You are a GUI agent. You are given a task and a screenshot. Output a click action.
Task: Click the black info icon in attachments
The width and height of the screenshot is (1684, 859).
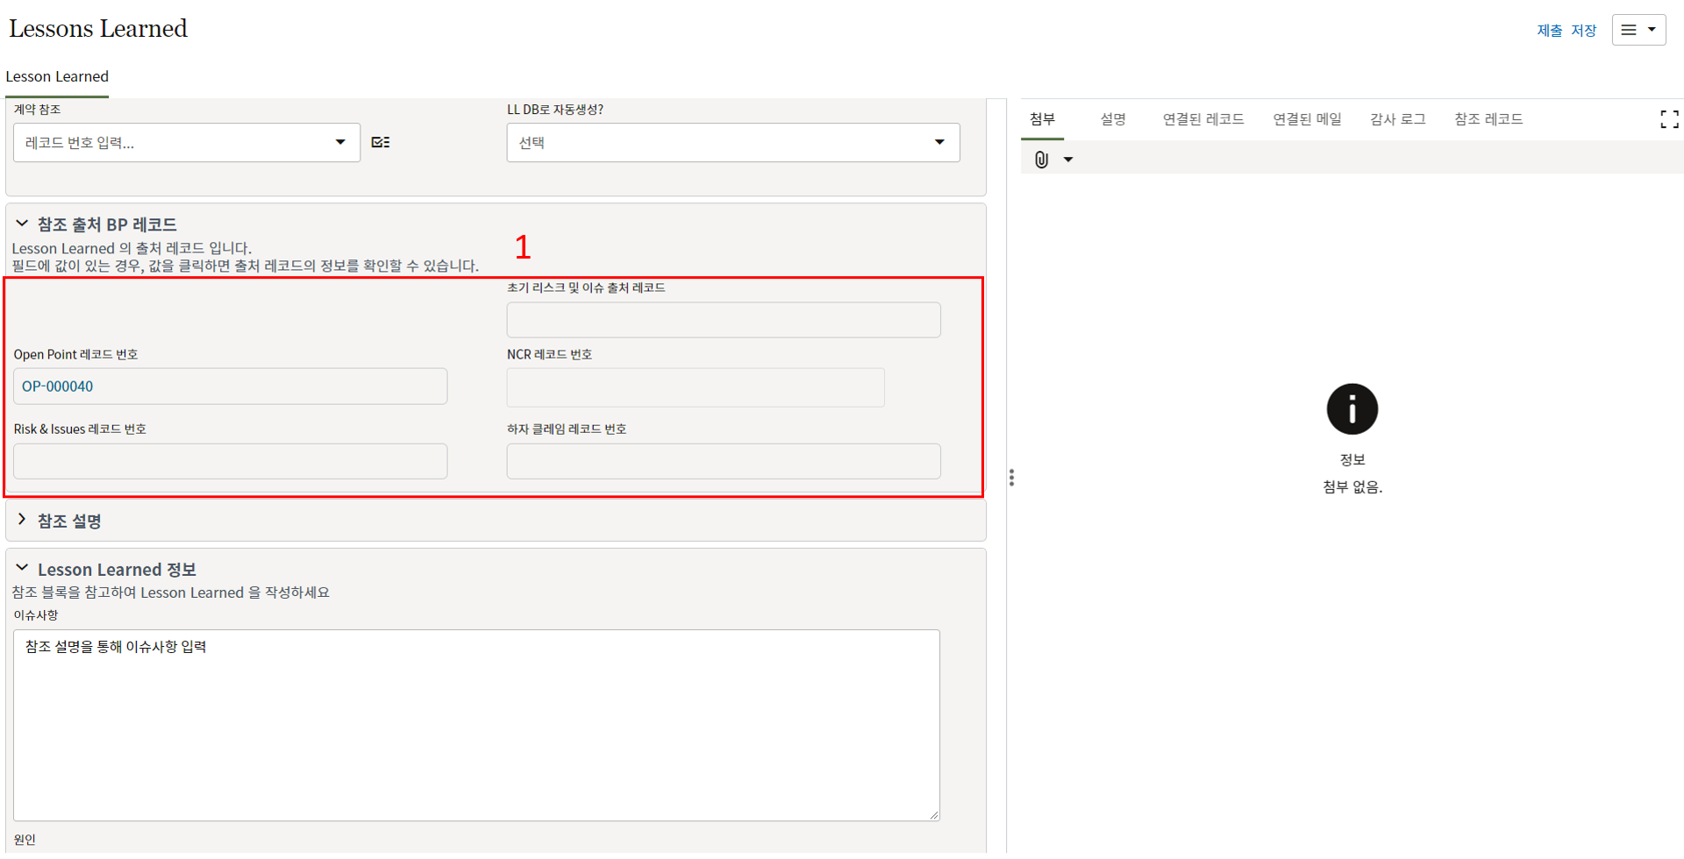(1352, 409)
